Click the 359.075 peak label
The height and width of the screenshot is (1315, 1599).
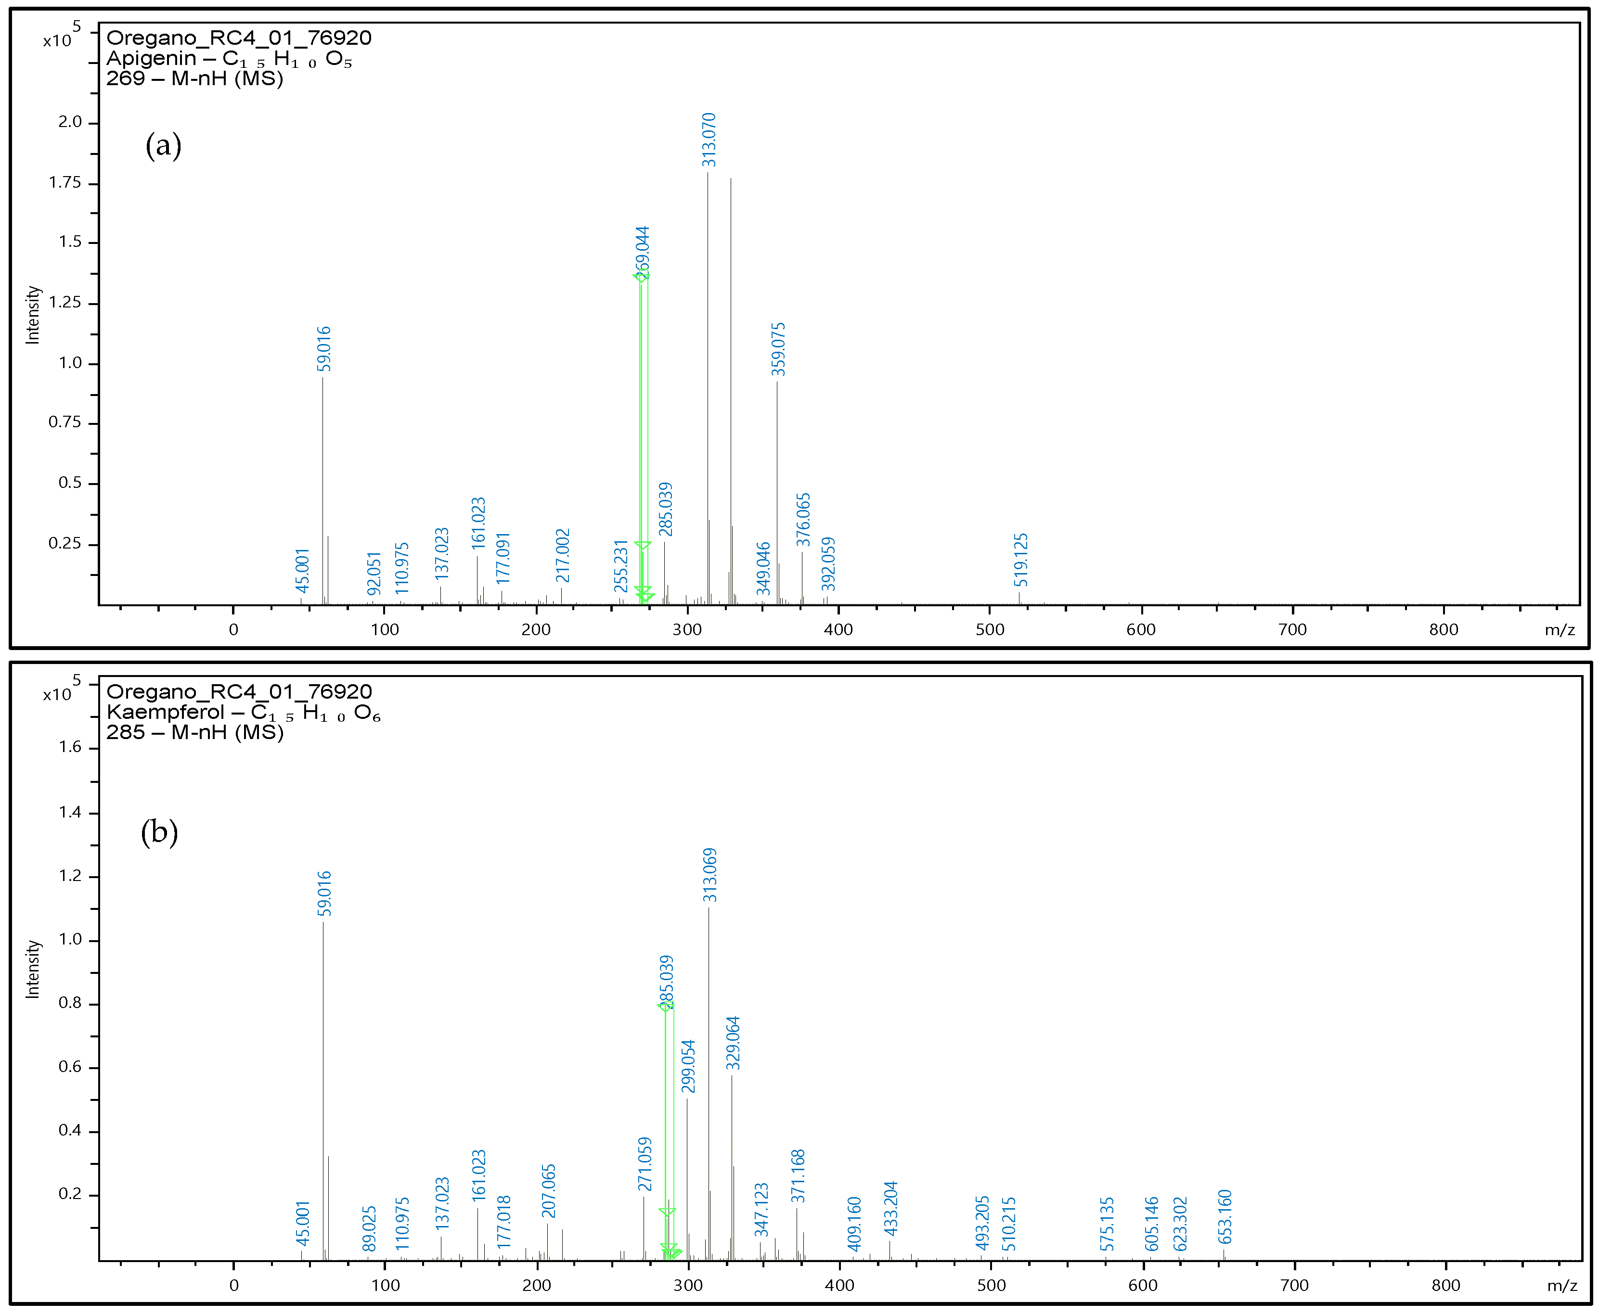(778, 348)
